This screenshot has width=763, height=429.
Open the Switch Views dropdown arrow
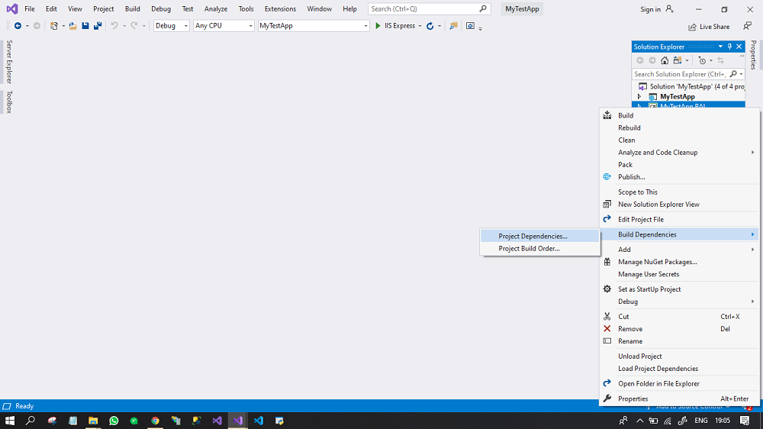(x=687, y=60)
